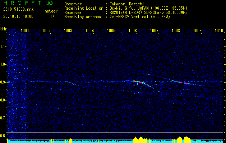Image resolution: width=226 pixels, height=143 pixels.
Task: Click time axis label 1002
Action: point(46,31)
